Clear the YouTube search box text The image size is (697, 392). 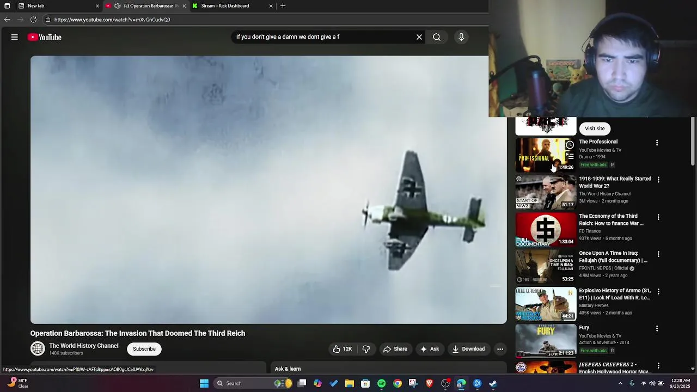tap(419, 37)
